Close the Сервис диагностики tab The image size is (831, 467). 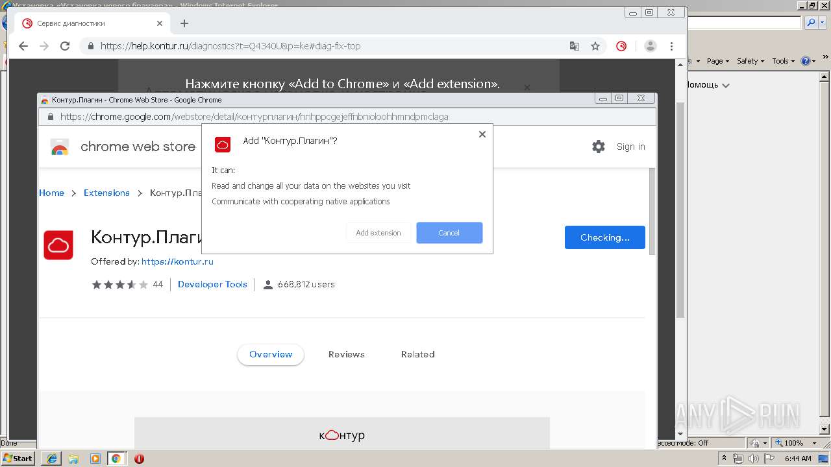[160, 23]
